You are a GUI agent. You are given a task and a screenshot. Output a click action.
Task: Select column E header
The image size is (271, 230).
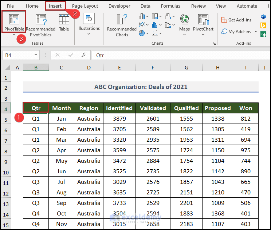pyautogui.click(x=119, y=68)
